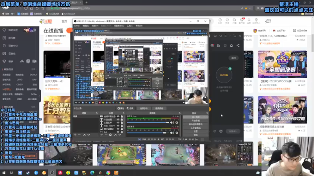Toggle visibility of 文本 (GDI+) source
The image size is (314, 176).
pyautogui.click(x=118, y=126)
